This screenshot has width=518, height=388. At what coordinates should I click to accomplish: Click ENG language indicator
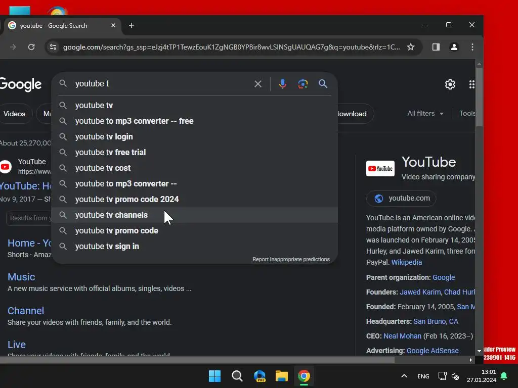[x=423, y=376]
